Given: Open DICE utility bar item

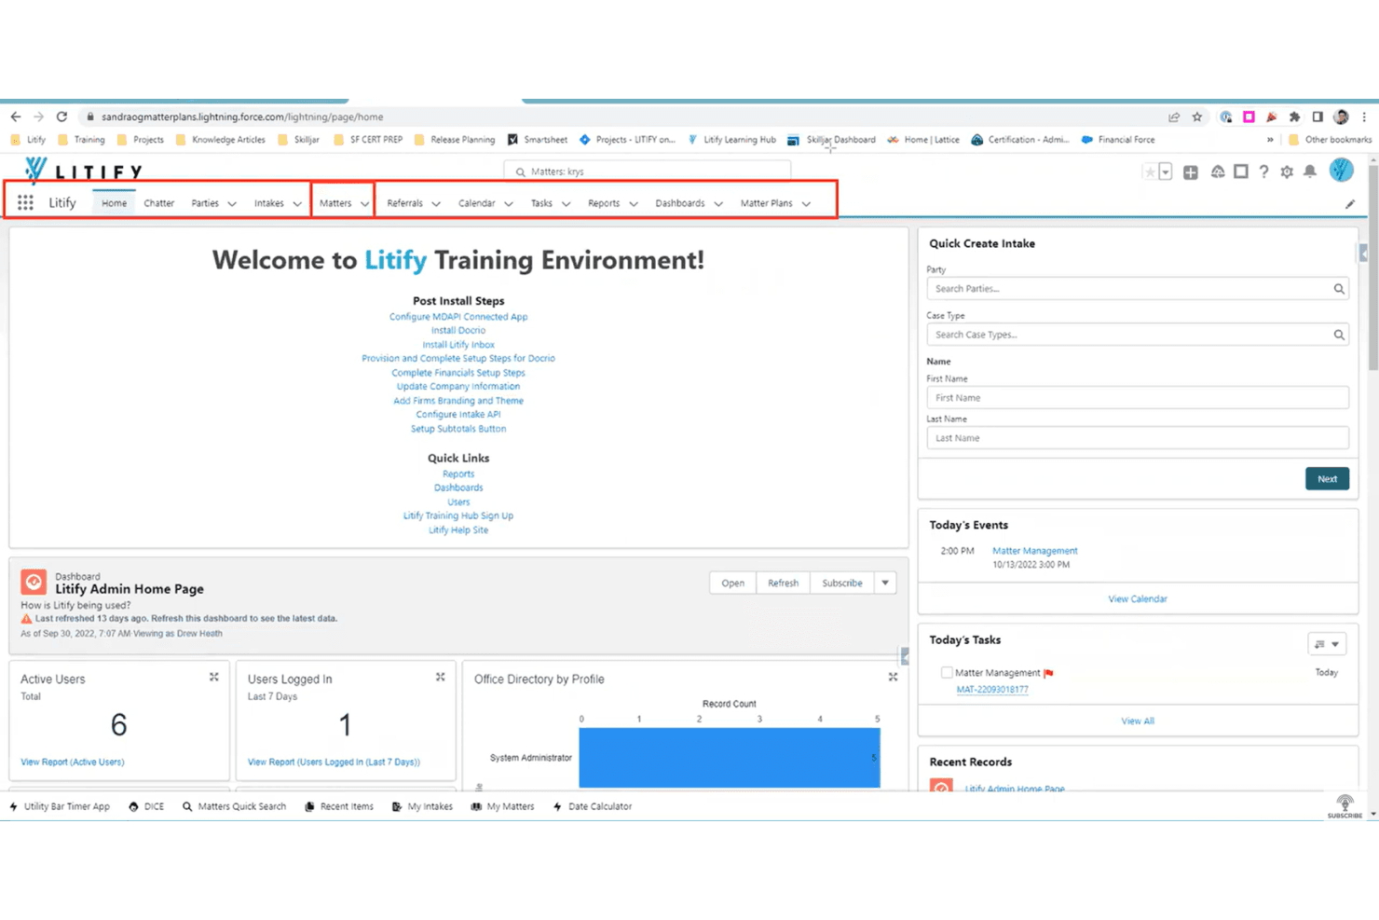Looking at the screenshot, I should click(146, 806).
